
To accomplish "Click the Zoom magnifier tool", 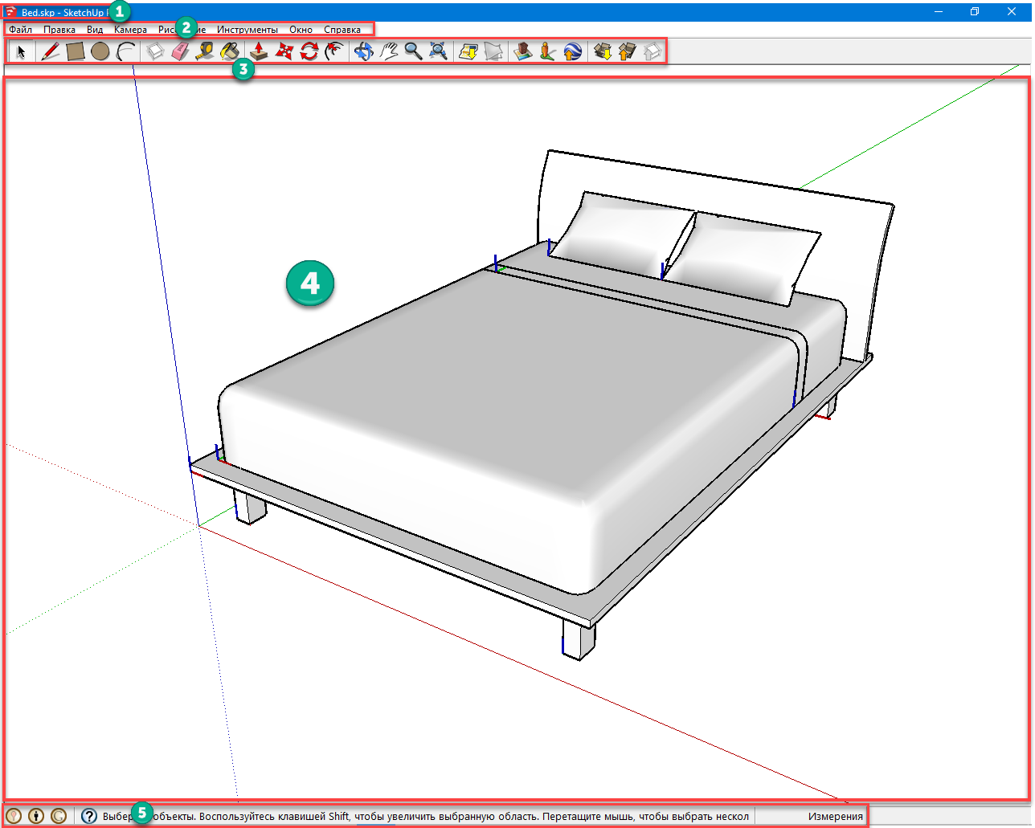I will pyautogui.click(x=413, y=52).
